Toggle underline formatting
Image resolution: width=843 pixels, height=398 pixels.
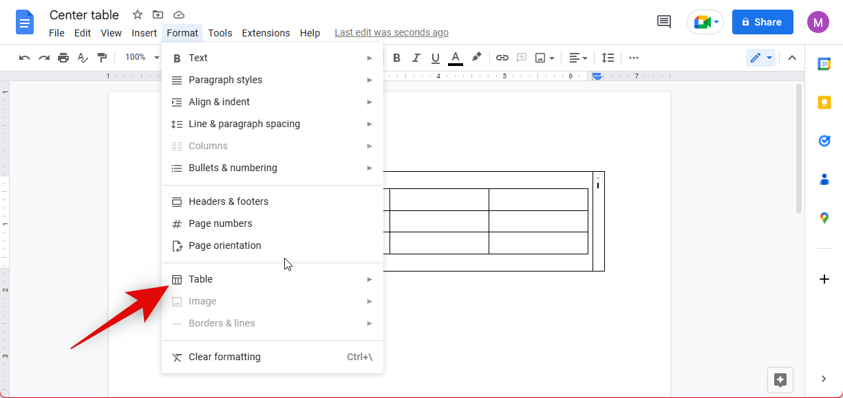(x=435, y=58)
